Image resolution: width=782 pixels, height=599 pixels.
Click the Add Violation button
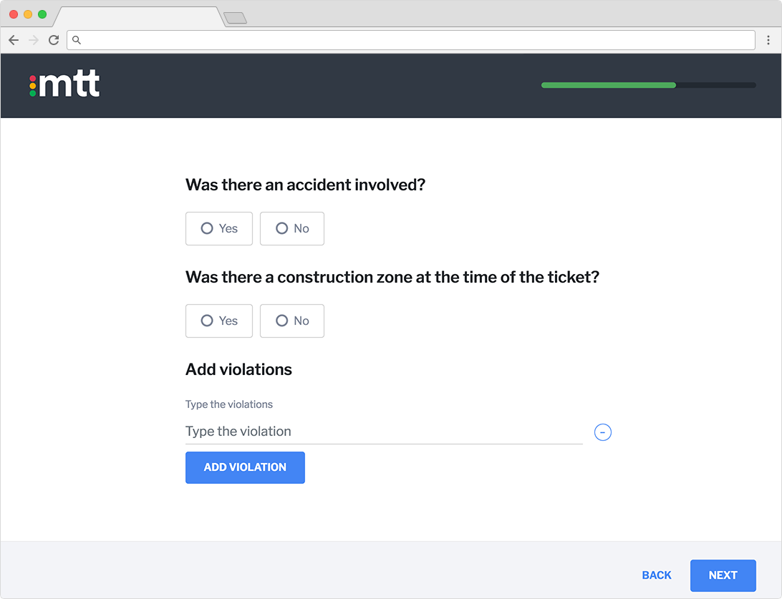click(245, 467)
